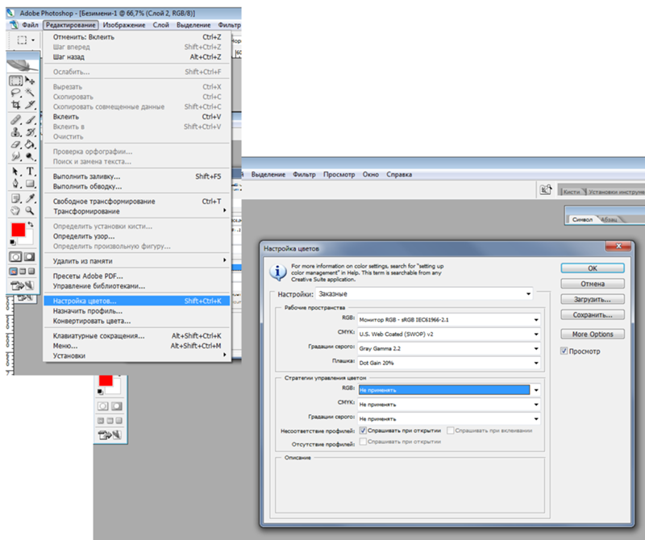Click the Загрузить... button
This screenshot has height=540, width=645.
point(593,299)
